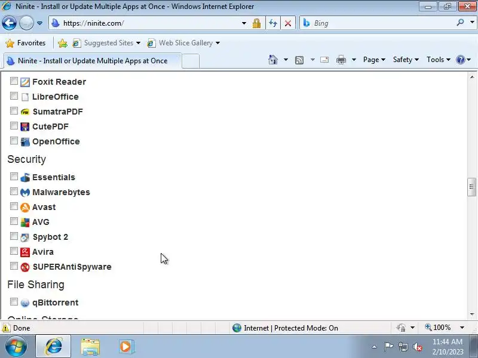Image resolution: width=478 pixels, height=358 pixels.
Task: Open the Safety menu
Action: click(406, 60)
